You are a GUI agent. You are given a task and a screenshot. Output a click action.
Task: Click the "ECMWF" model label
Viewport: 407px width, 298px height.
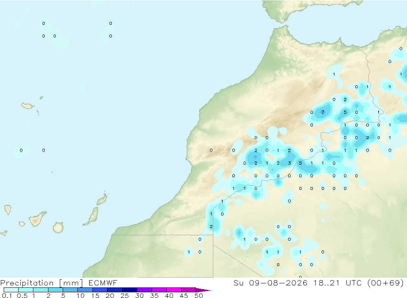103,283
